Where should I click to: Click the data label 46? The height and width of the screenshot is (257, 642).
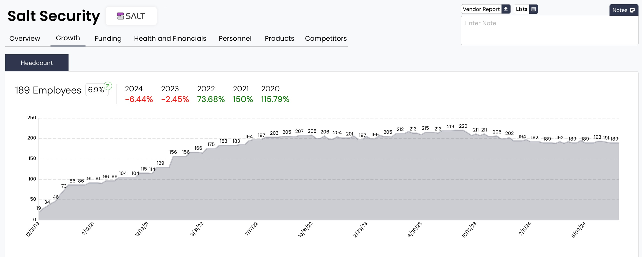click(56, 197)
